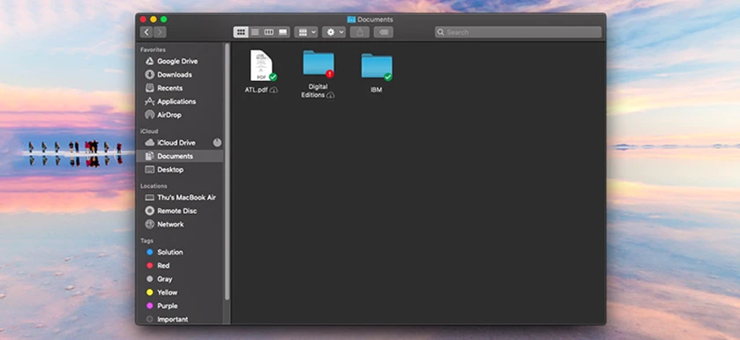Screen dimensions: 740x340
Task: Click the Edit Tags toolbar button
Action: pyautogui.click(x=384, y=32)
